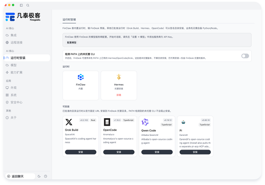Click the Earendil publisher text
265x185 pixels.
(x=184, y=135)
